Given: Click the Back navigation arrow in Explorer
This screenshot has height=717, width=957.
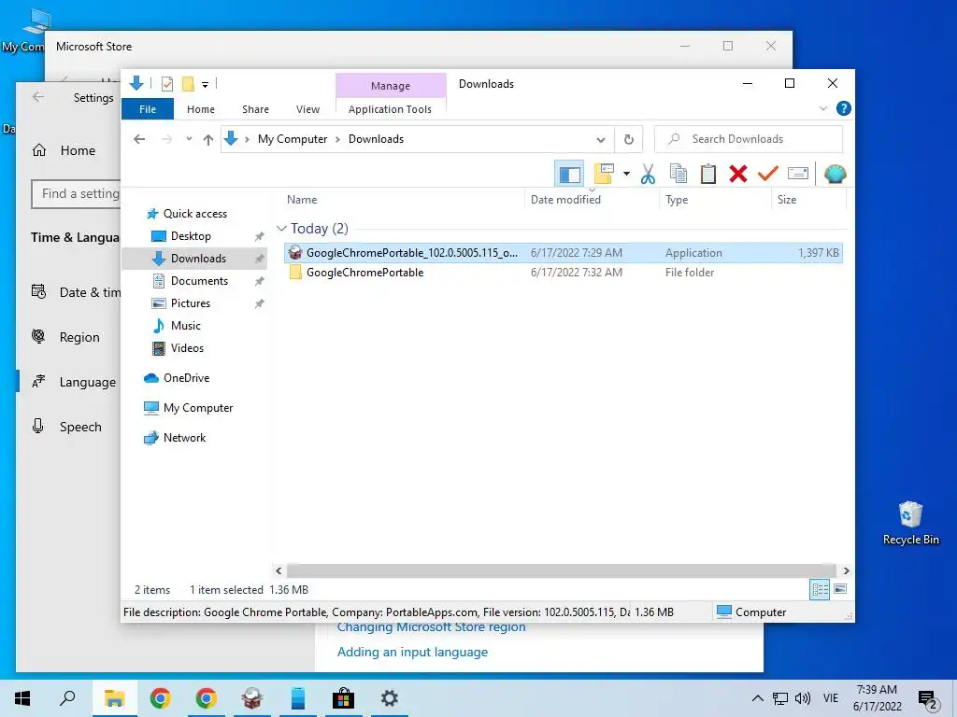Looking at the screenshot, I should tap(139, 139).
